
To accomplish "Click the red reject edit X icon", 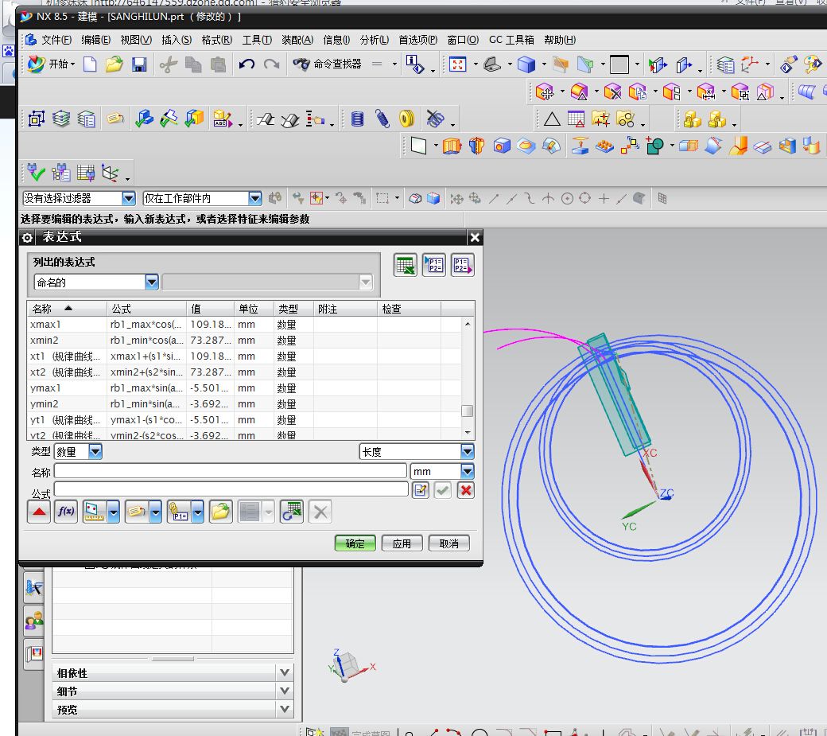I will point(466,490).
